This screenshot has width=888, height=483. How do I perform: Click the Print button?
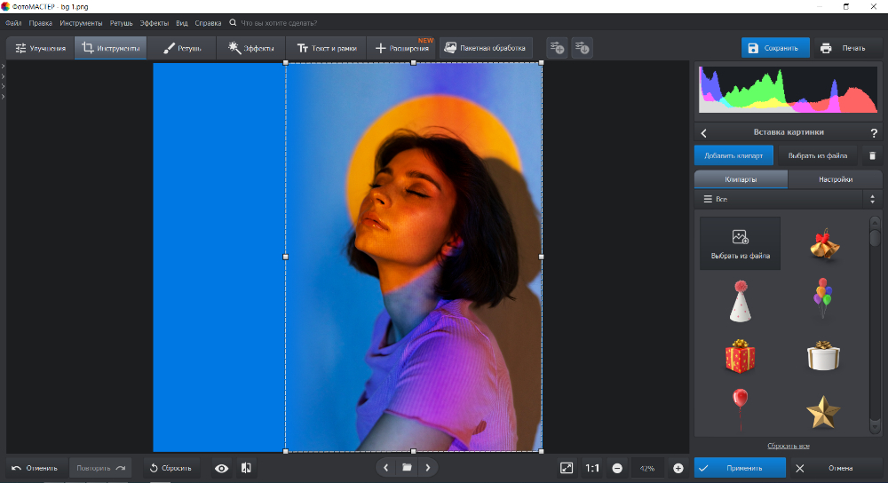(x=844, y=48)
